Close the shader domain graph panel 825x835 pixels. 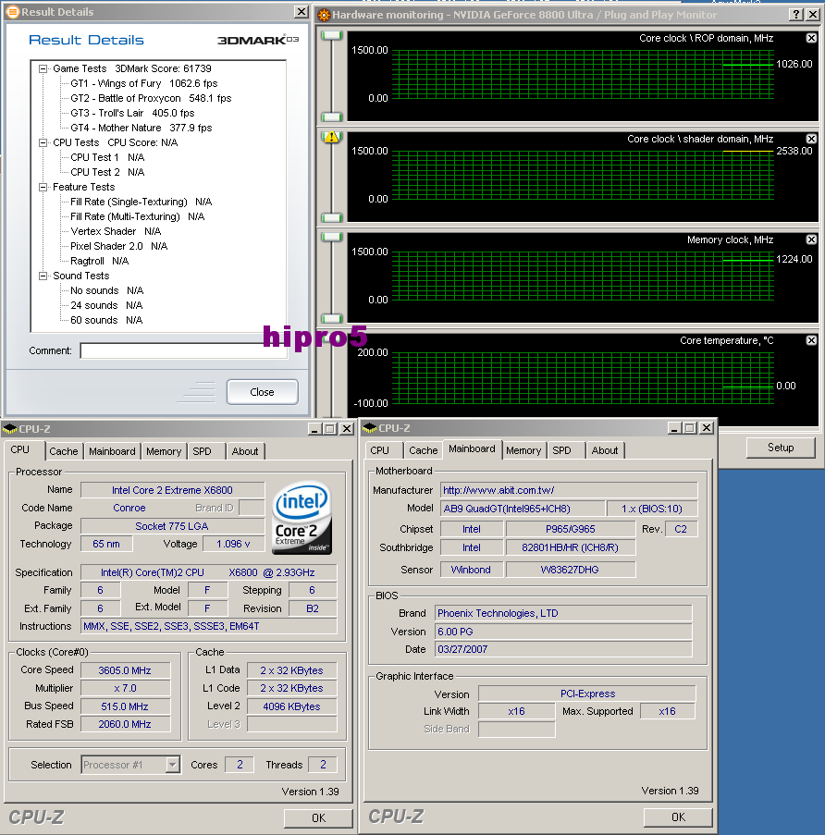point(811,139)
